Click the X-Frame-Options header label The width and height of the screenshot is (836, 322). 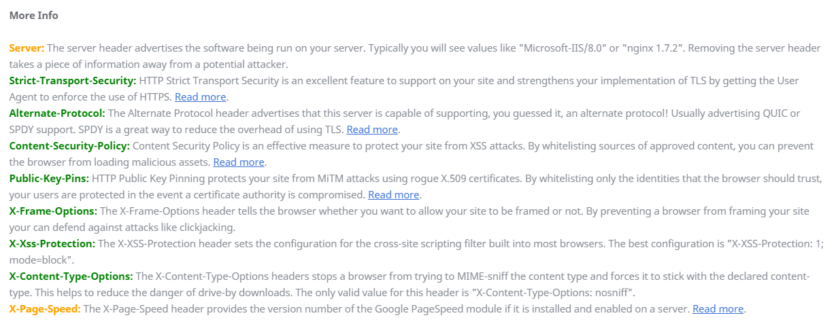click(53, 211)
